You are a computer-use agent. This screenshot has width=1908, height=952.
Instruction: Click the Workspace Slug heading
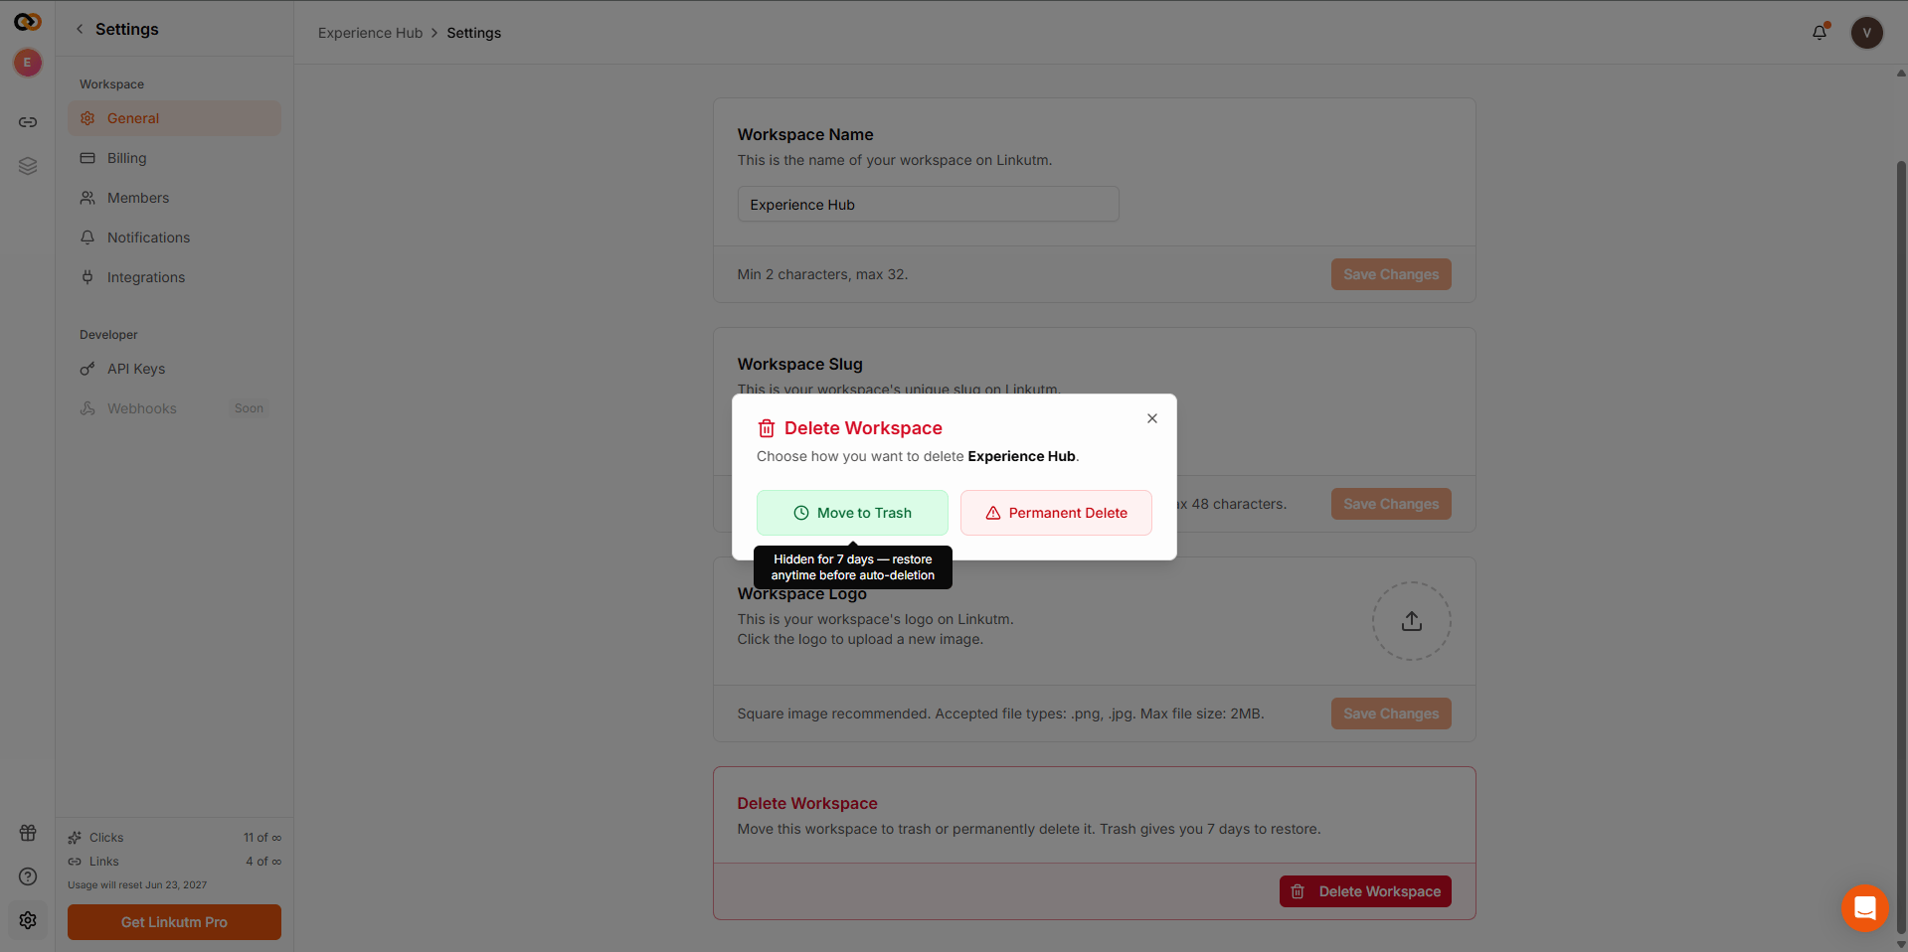(x=800, y=364)
